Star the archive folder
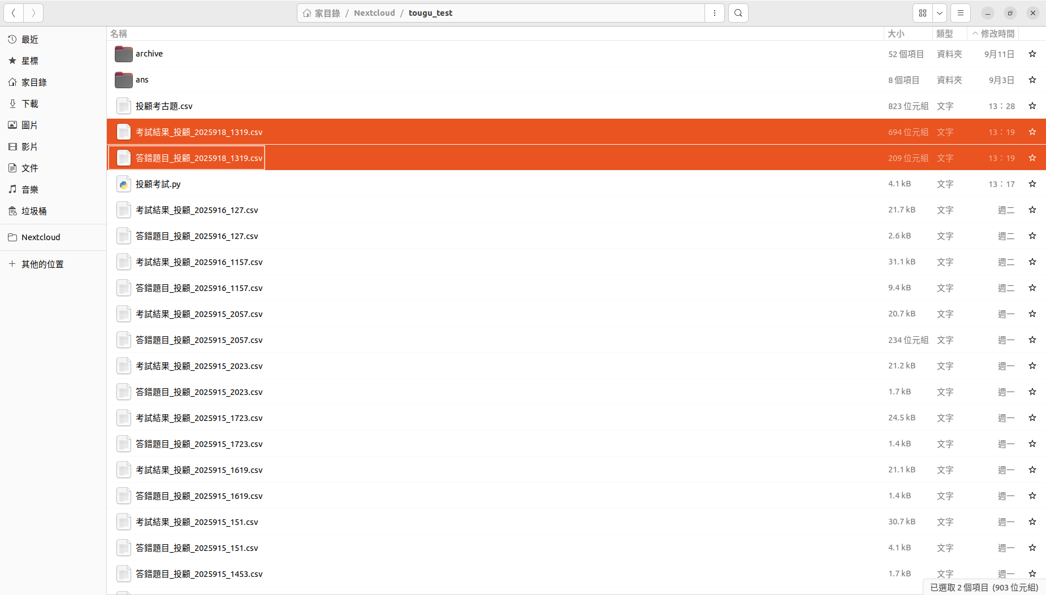 coord(1032,54)
